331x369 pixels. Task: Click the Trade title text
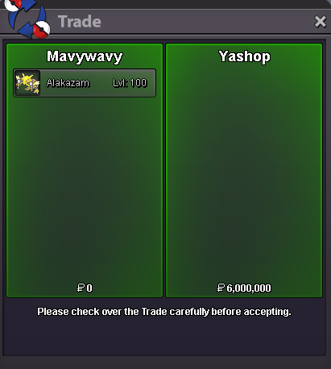pos(80,22)
